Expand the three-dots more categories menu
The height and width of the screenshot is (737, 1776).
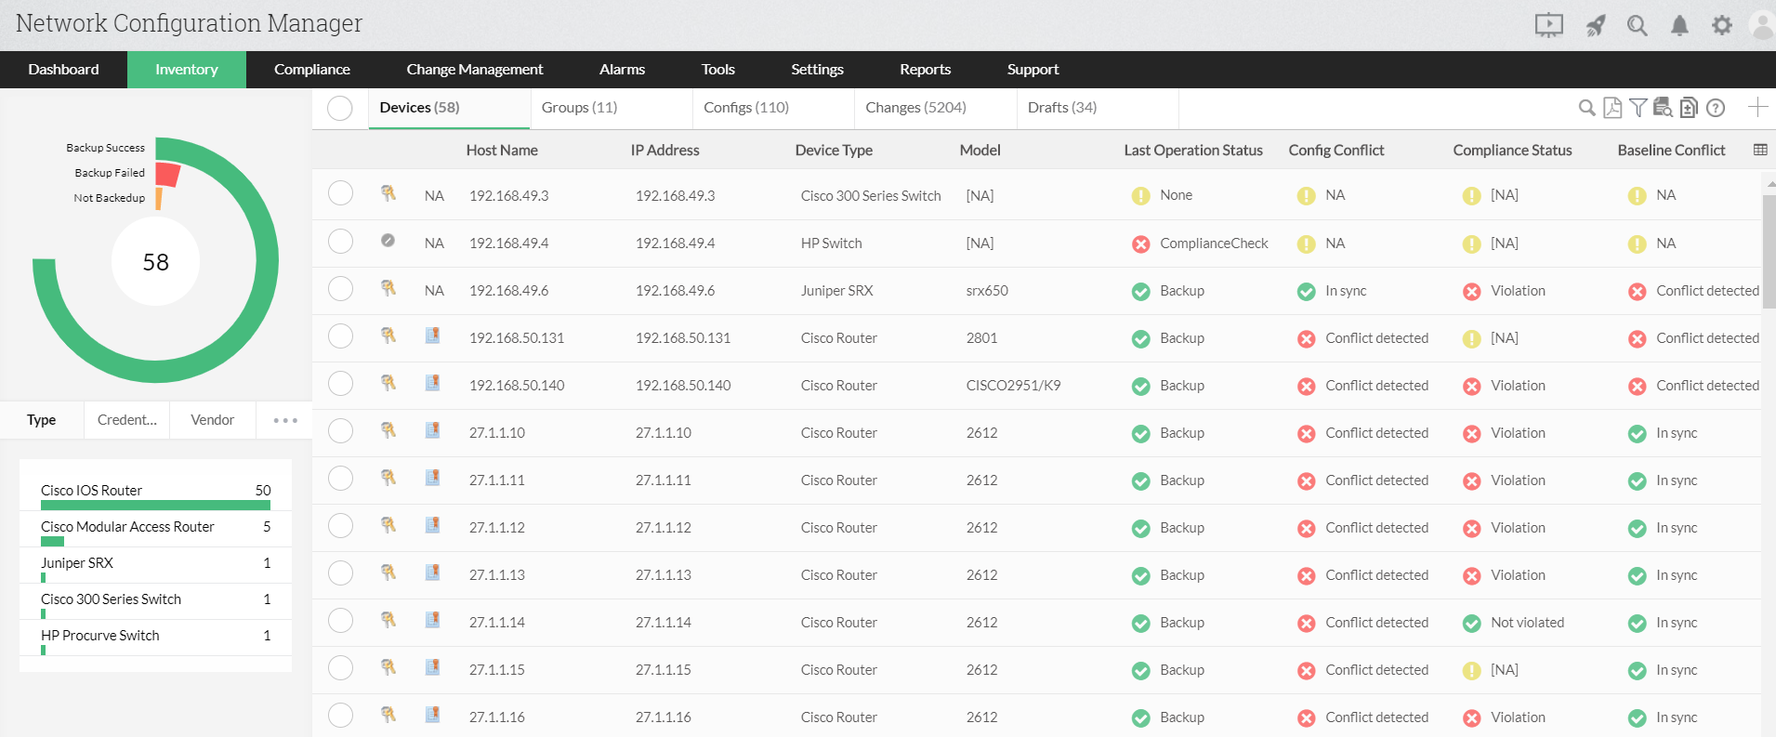tap(285, 420)
